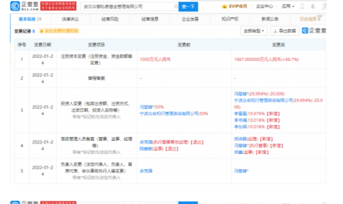Select the 章程备案 item in row 2

[x=96, y=78]
